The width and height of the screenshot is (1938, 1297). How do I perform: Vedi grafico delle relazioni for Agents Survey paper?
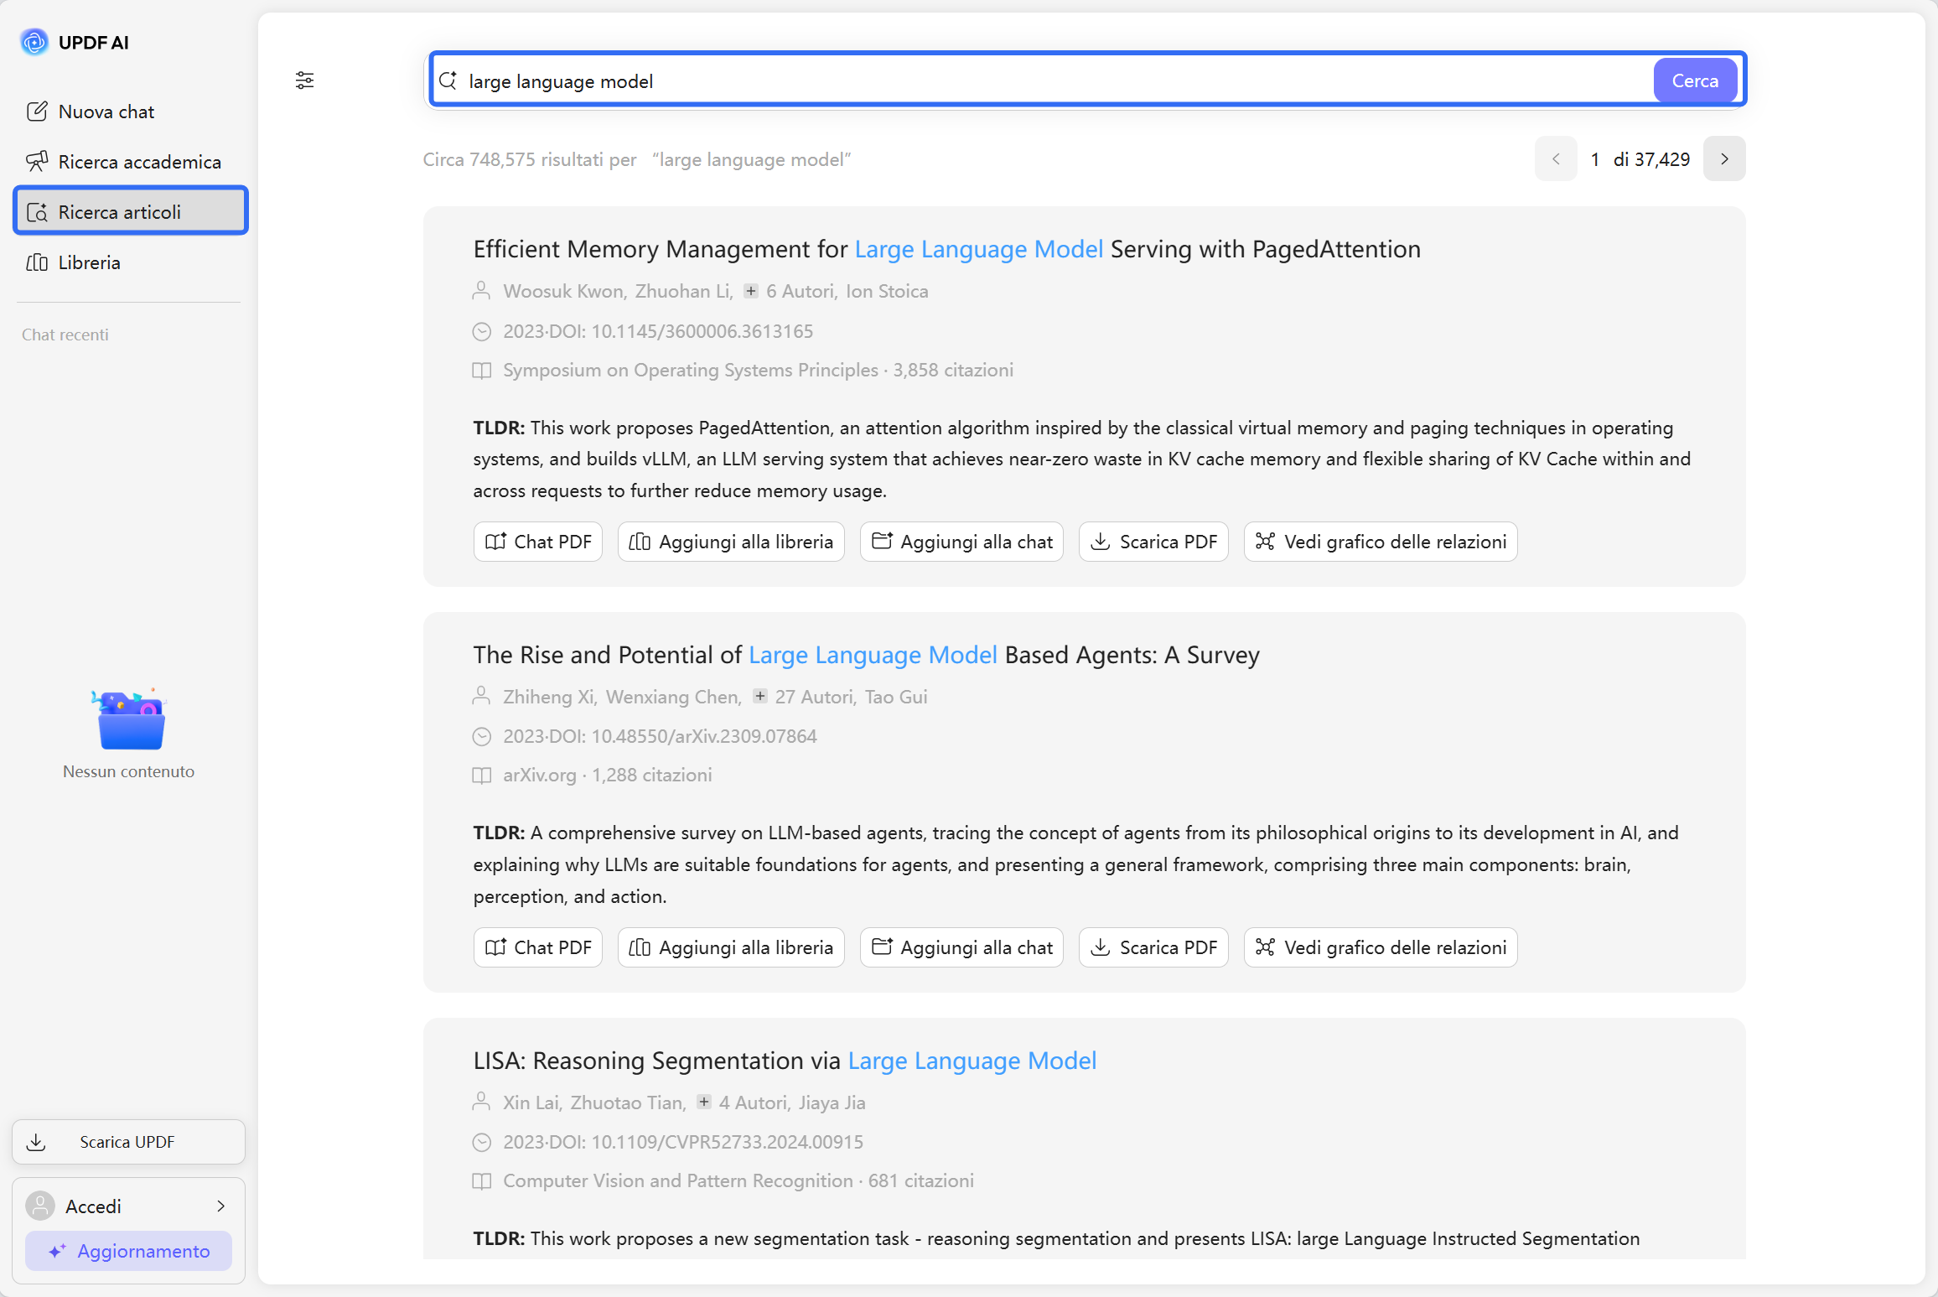coord(1381,947)
